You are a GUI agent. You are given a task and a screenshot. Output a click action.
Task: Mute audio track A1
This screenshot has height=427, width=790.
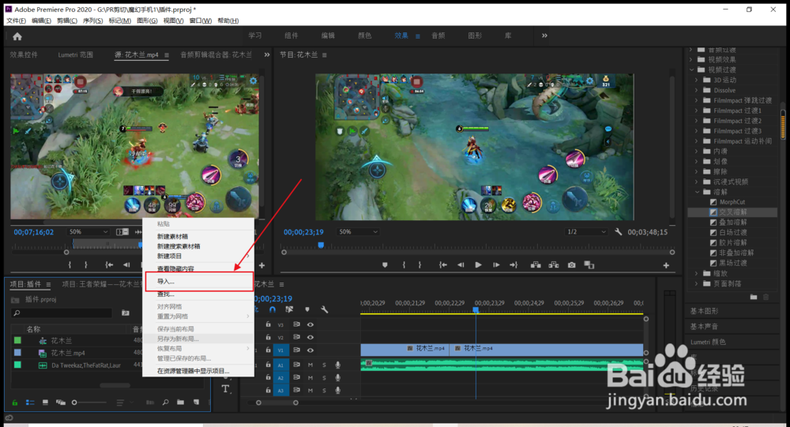tap(310, 365)
